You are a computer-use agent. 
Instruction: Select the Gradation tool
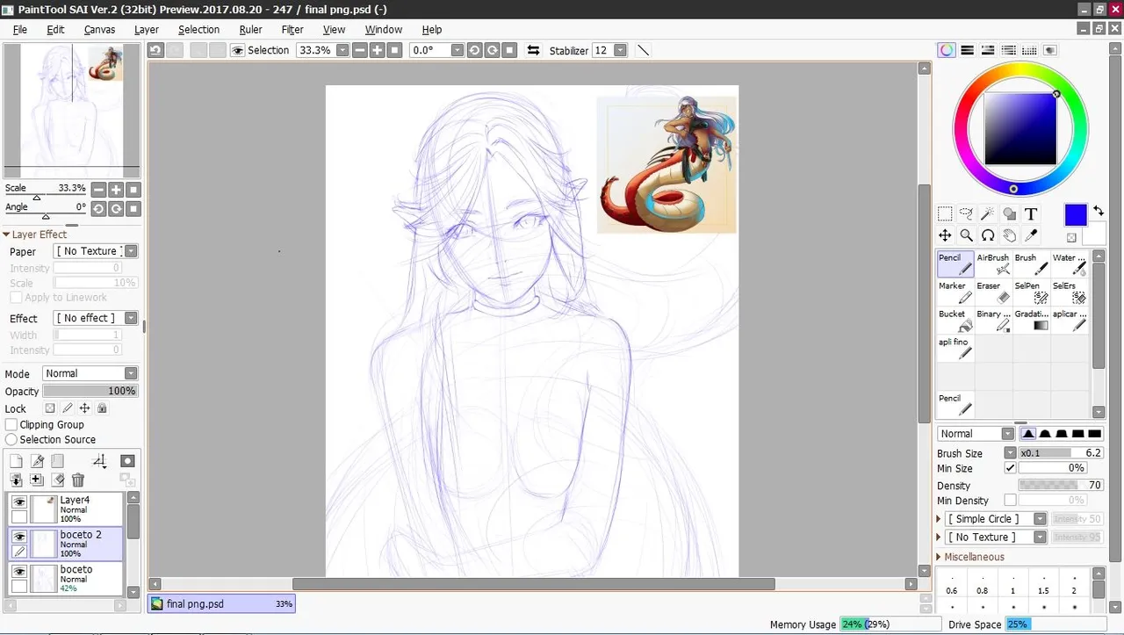1032,321
